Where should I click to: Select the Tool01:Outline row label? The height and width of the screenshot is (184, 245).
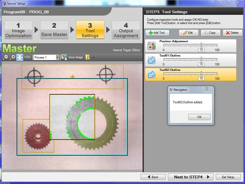pos(170,55)
